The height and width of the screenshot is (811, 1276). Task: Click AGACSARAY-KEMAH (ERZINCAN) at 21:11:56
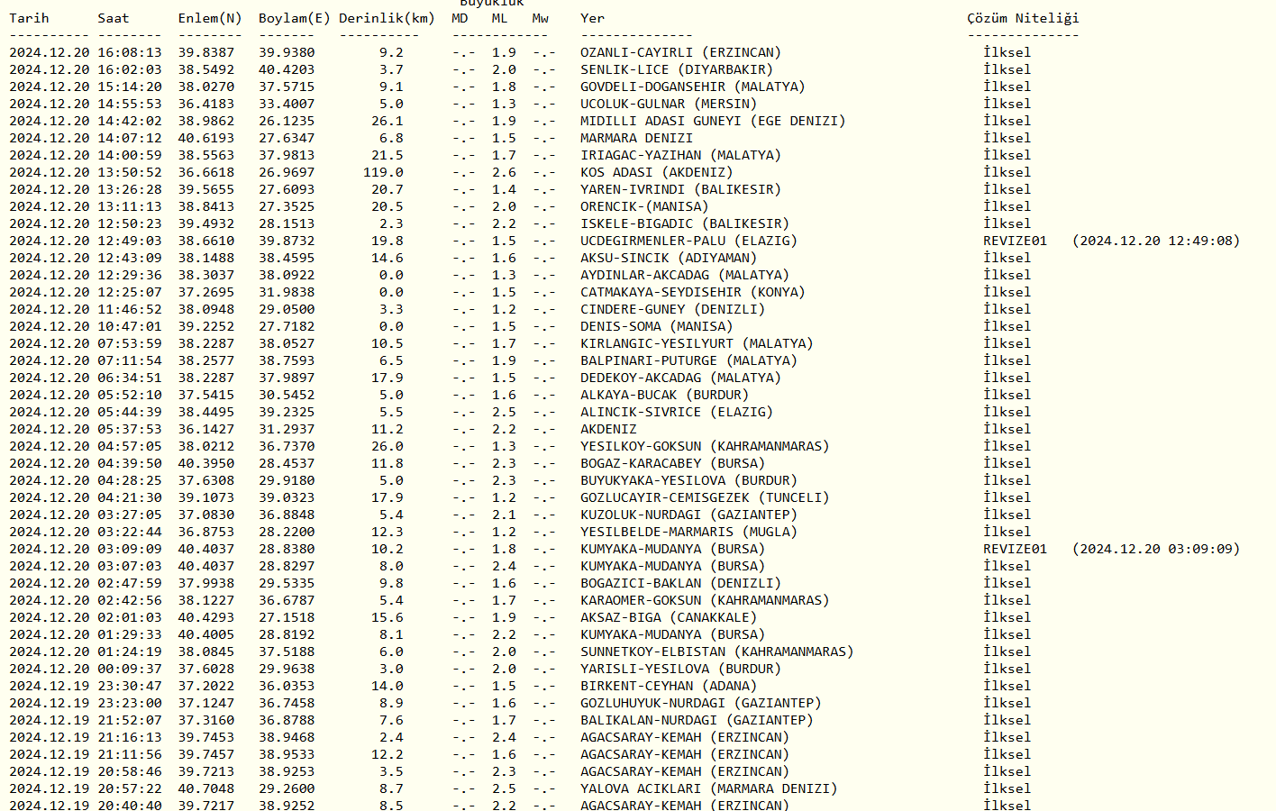(x=685, y=754)
